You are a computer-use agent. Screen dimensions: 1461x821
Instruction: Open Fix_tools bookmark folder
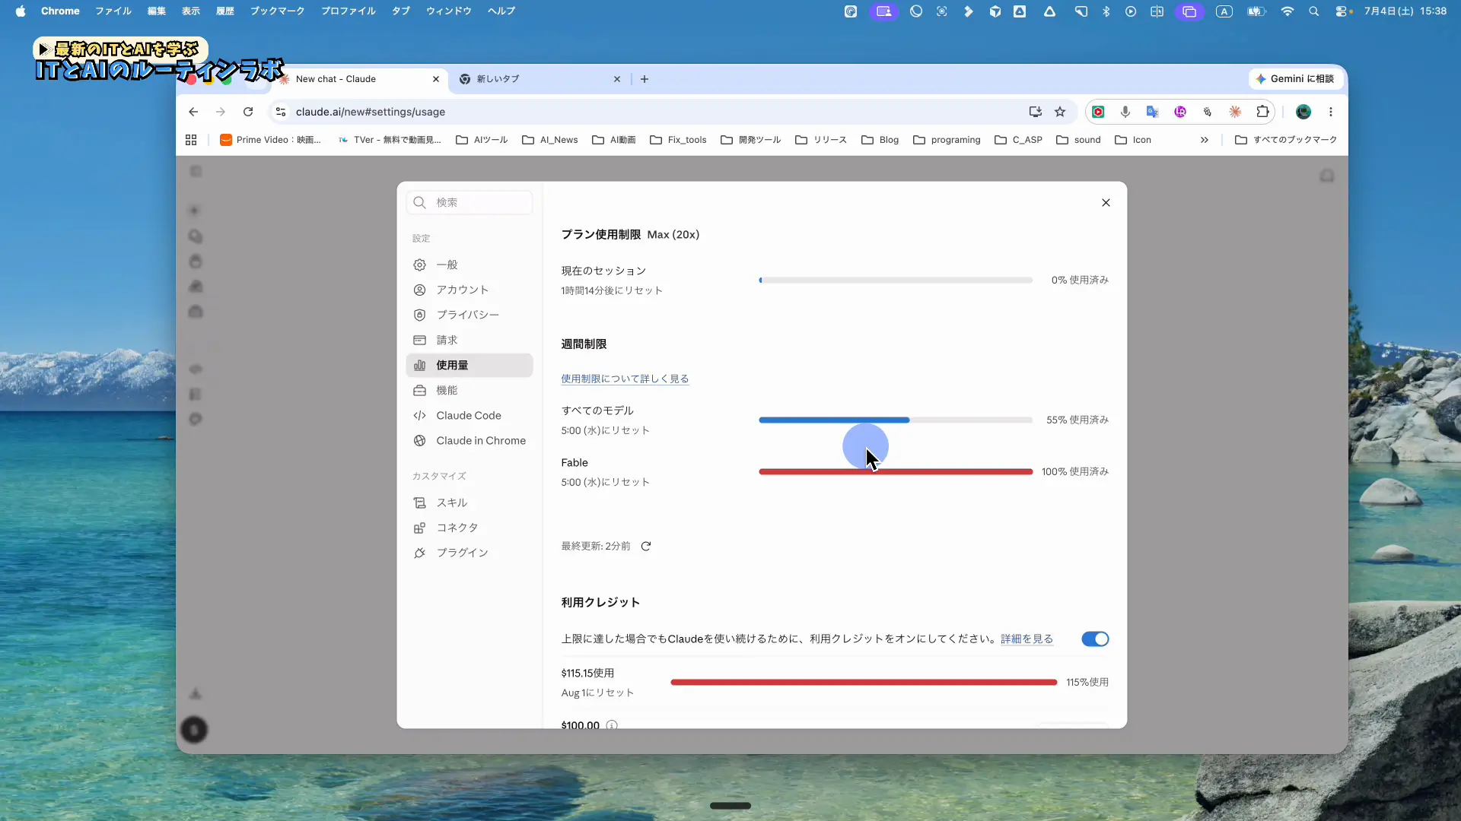[679, 140]
